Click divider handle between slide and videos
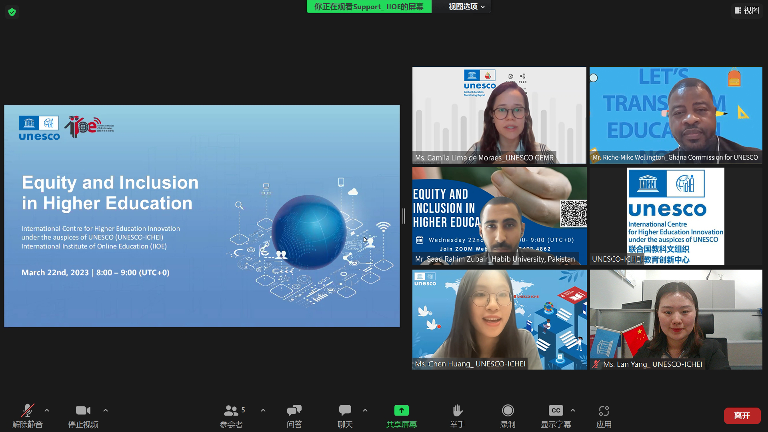The image size is (768, 432). click(x=404, y=216)
